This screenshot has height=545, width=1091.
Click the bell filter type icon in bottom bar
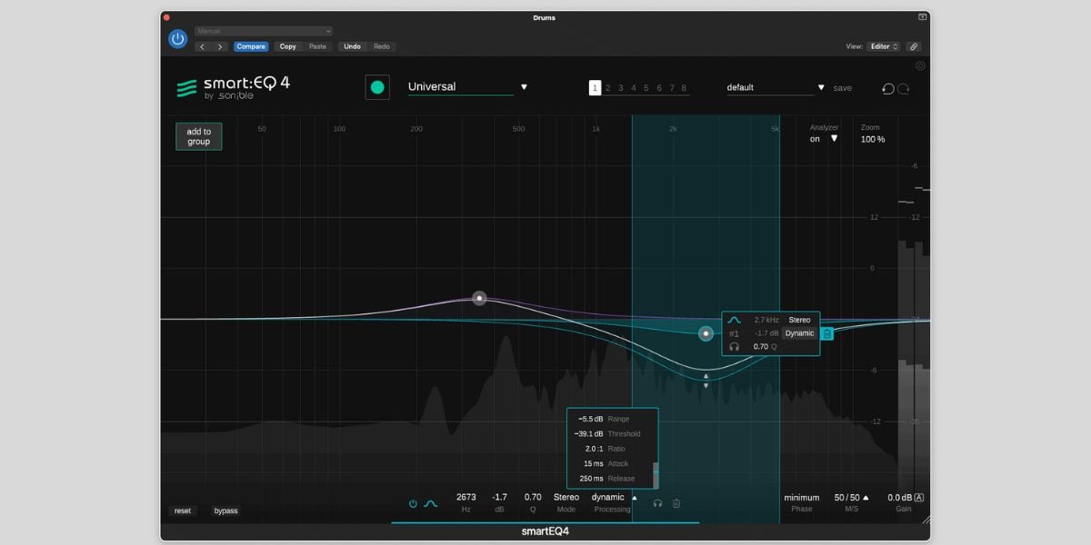431,503
